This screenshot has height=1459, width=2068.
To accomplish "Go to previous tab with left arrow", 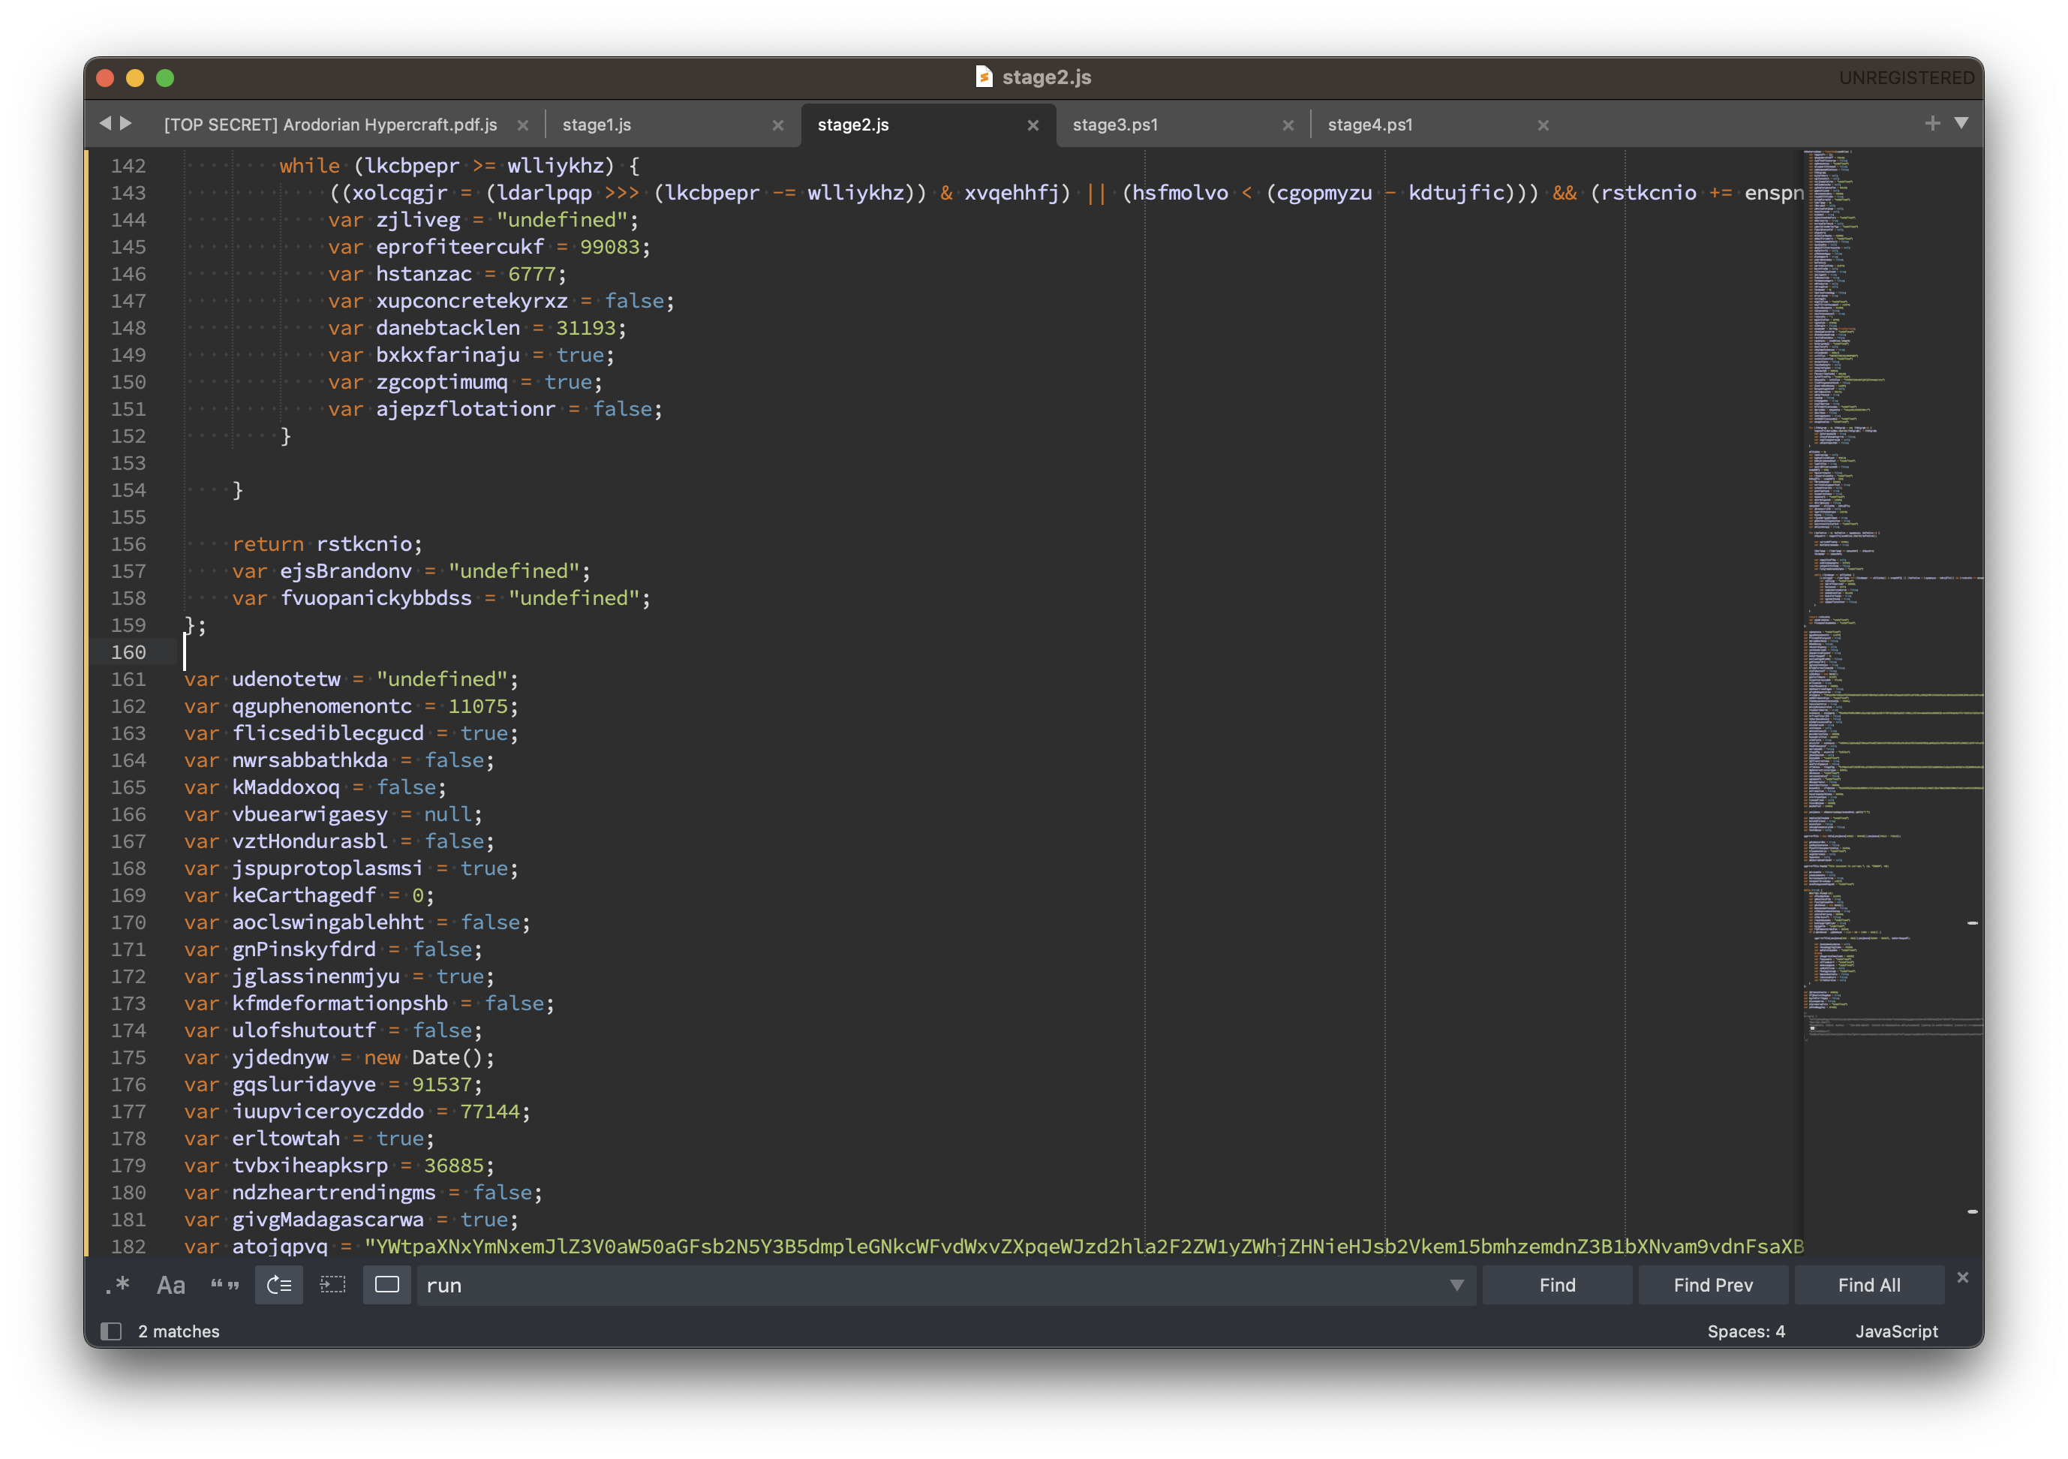I will [105, 123].
